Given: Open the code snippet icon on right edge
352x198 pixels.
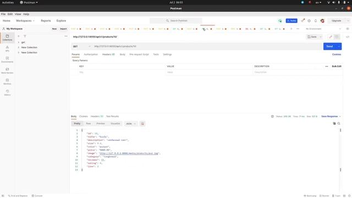Looking at the screenshot, I should point(348,37).
